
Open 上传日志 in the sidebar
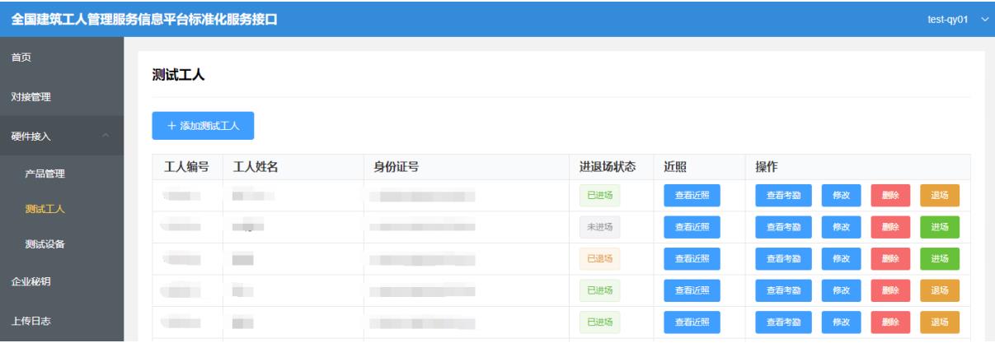pyautogui.click(x=31, y=321)
